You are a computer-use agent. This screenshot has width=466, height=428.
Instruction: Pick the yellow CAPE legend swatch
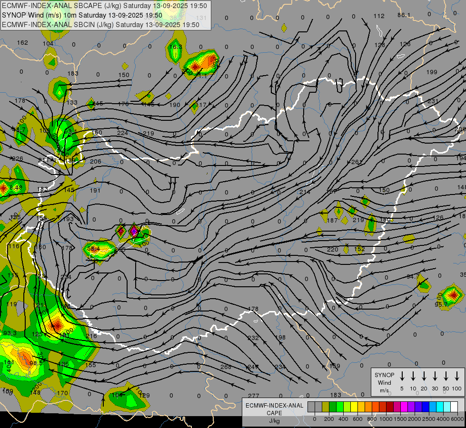click(x=354, y=407)
